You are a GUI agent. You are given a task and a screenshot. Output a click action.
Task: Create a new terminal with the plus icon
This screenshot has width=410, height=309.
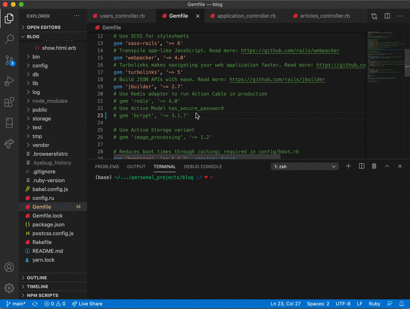tap(348, 166)
